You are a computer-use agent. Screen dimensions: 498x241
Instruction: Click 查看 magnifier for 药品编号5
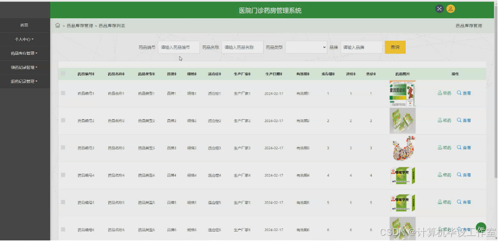(x=459, y=202)
